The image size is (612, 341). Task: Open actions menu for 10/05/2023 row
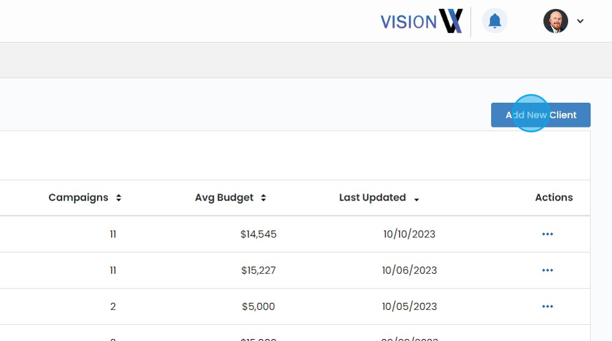click(x=547, y=307)
